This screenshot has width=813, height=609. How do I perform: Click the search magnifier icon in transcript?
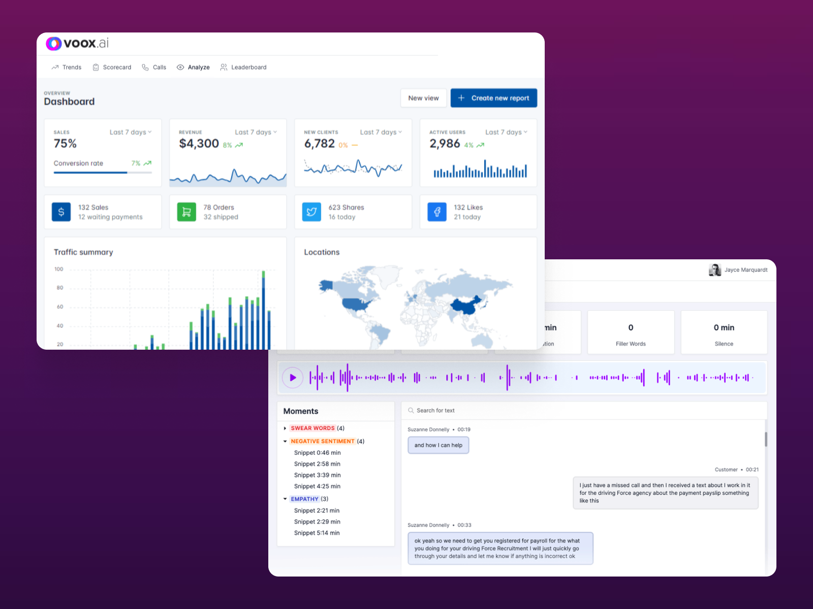click(x=411, y=411)
